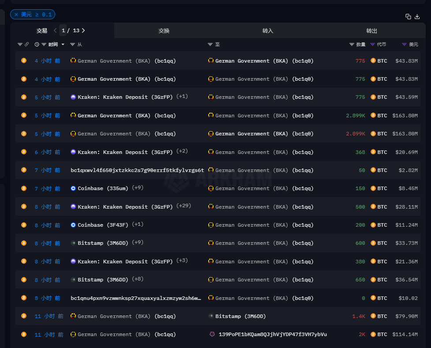
Task: Go to next page of transactions
Action: (83, 30)
